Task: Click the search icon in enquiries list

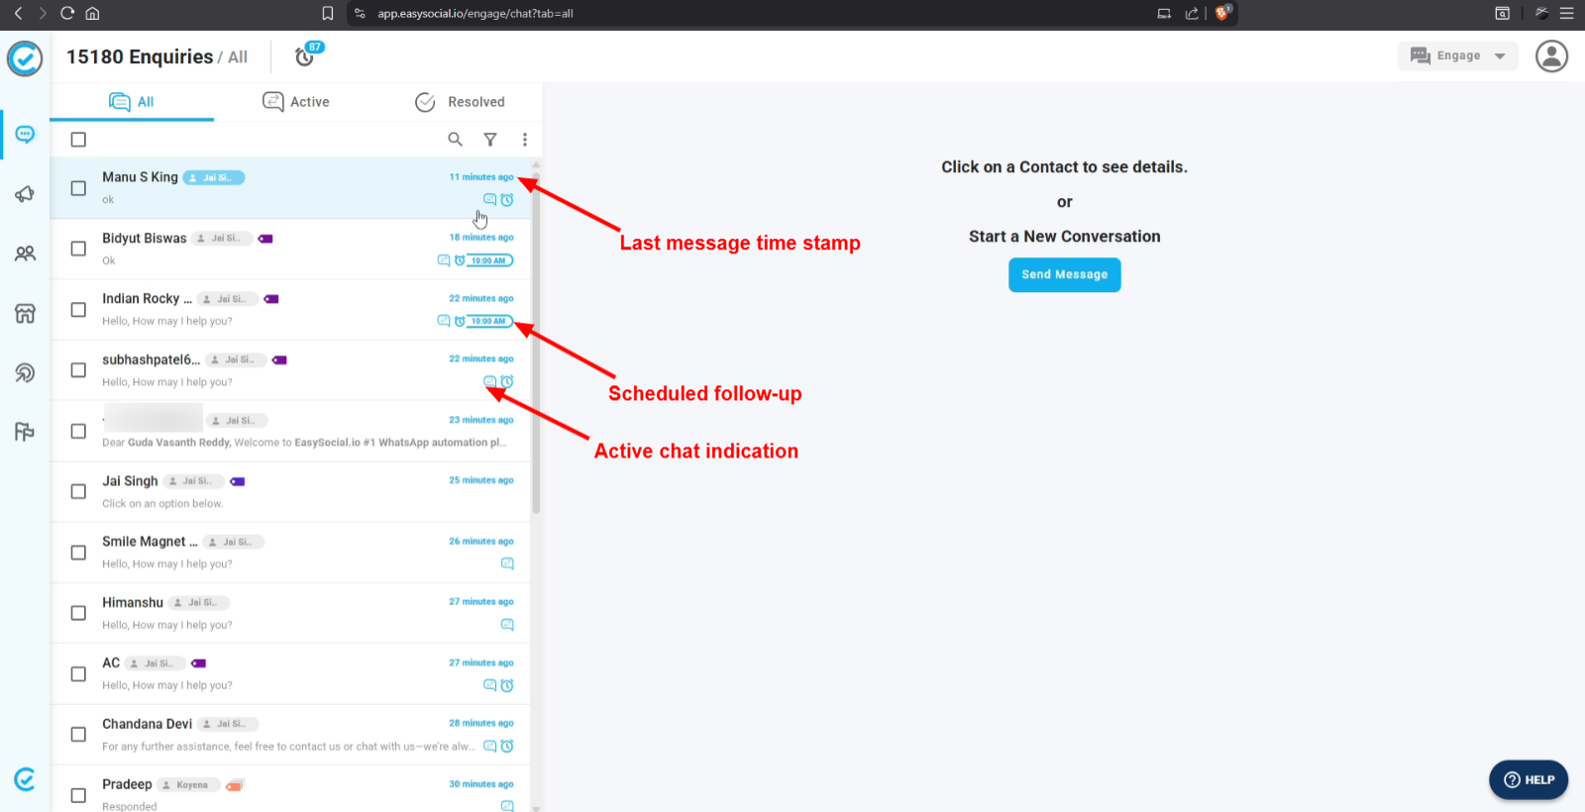Action: click(x=455, y=140)
